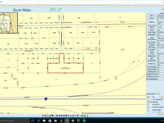Select the zoom out magnifier tool
164x123 pixels.
point(48,116)
